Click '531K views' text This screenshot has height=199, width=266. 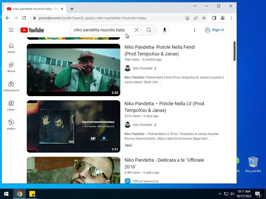click(x=132, y=116)
